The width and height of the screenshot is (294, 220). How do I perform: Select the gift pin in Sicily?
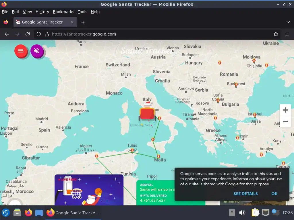pos(153,140)
